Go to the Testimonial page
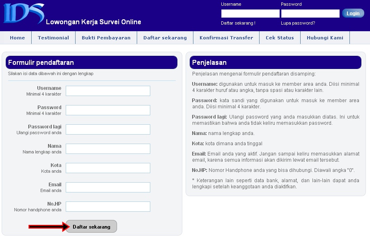The height and width of the screenshot is (238, 370). coord(53,38)
